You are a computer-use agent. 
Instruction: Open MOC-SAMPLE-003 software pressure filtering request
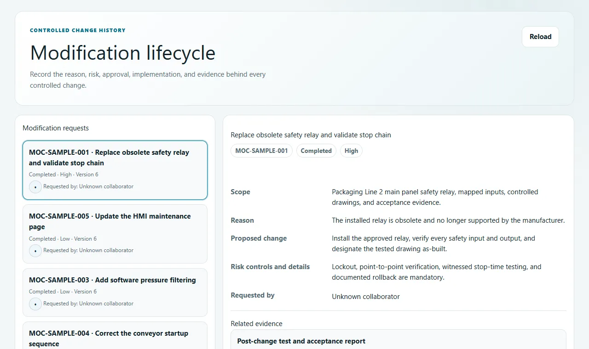115,293
